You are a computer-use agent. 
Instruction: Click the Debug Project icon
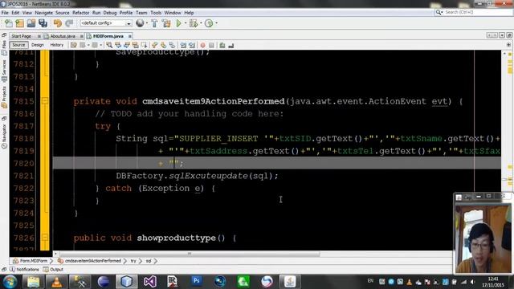click(x=194, y=23)
